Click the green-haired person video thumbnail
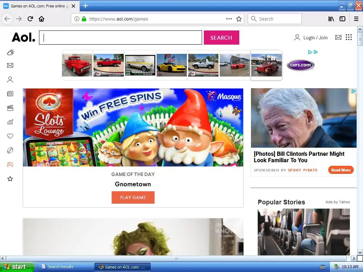363x272 pixels. [x=133, y=237]
